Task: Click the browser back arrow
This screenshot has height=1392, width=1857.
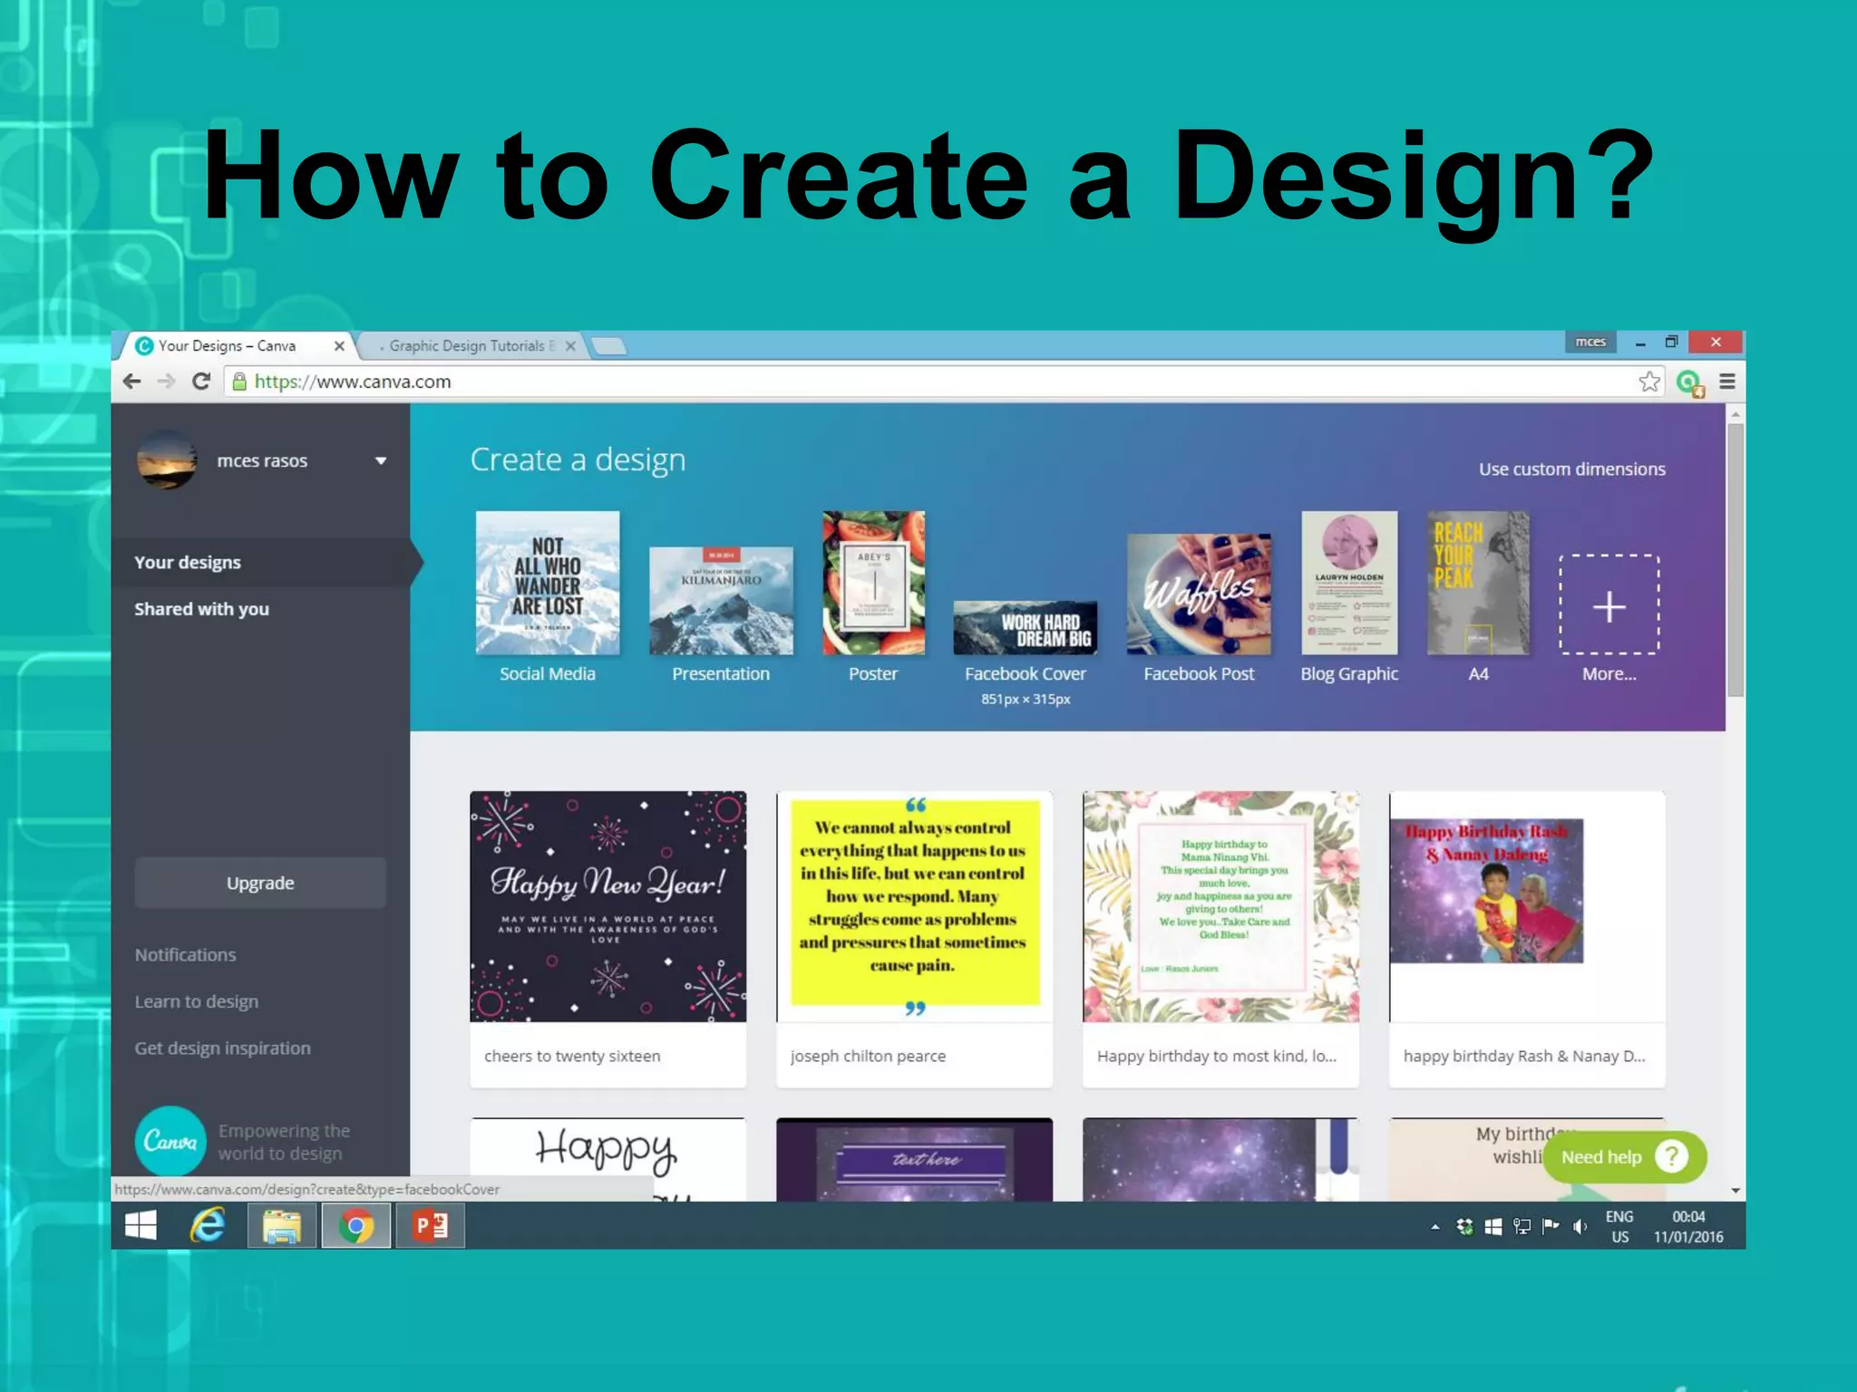Action: pyautogui.click(x=132, y=382)
